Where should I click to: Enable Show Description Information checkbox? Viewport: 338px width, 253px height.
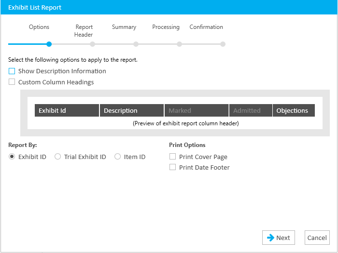pos(12,71)
